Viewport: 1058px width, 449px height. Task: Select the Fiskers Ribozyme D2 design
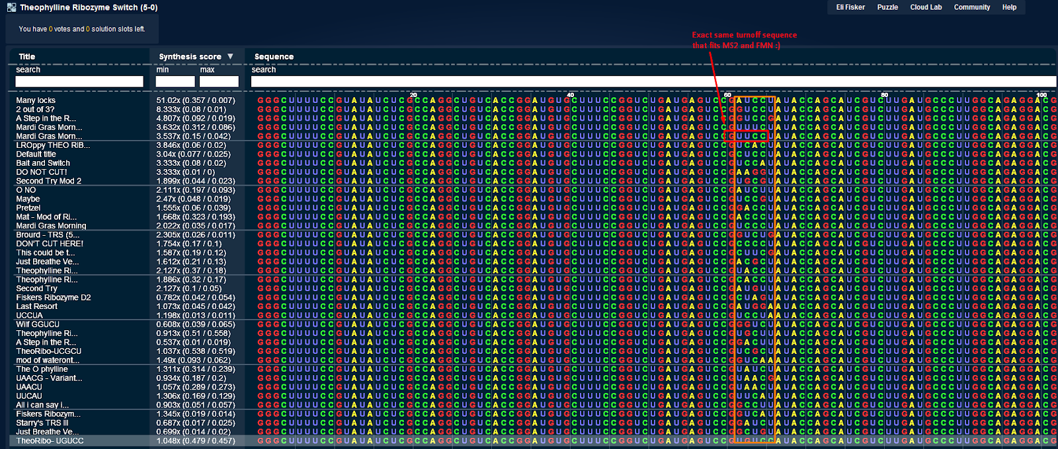coord(54,297)
